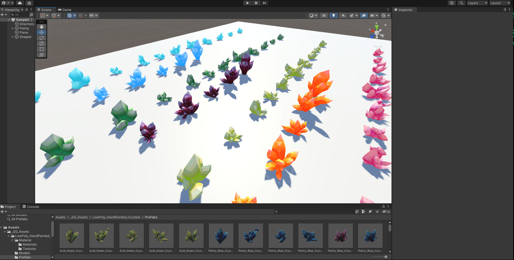Select the Rotate tool
514x260 pixels.
[41, 38]
